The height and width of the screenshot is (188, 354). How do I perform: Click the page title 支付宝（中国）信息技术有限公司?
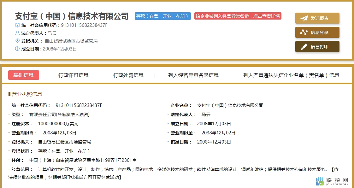[72, 16]
